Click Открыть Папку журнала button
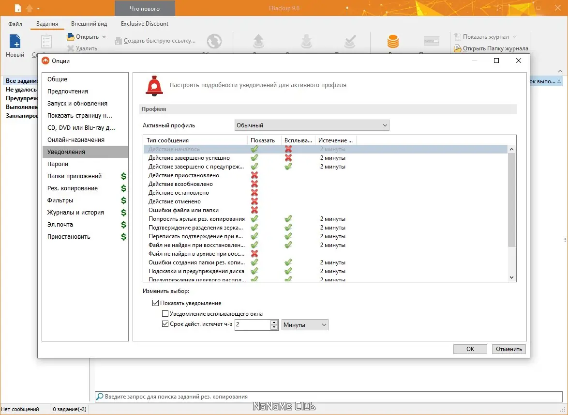This screenshot has height=415, width=568. 491,48
